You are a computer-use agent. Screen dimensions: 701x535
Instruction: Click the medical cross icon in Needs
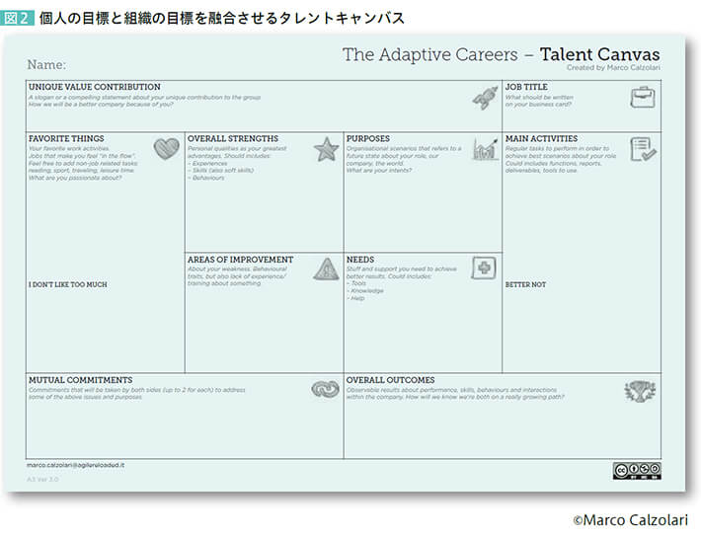click(x=484, y=267)
